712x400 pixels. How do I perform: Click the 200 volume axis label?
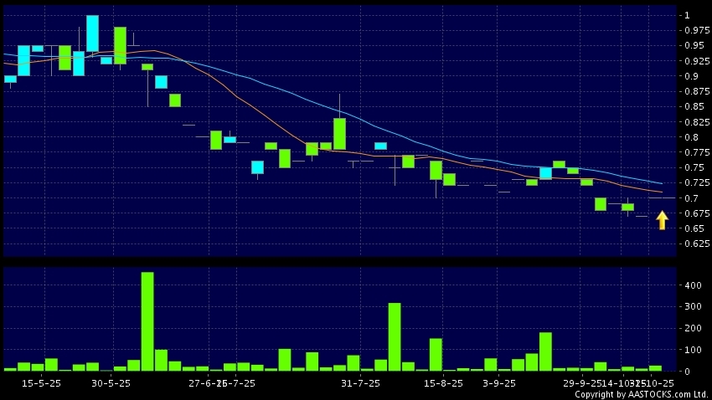693,328
